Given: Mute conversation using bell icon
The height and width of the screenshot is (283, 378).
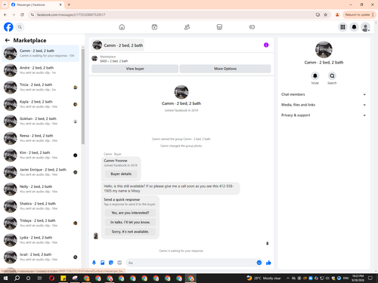Looking at the screenshot, I should (315, 75).
